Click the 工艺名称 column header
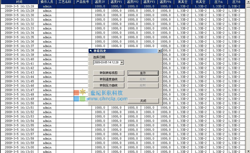250x153 pixels. [65, 2]
